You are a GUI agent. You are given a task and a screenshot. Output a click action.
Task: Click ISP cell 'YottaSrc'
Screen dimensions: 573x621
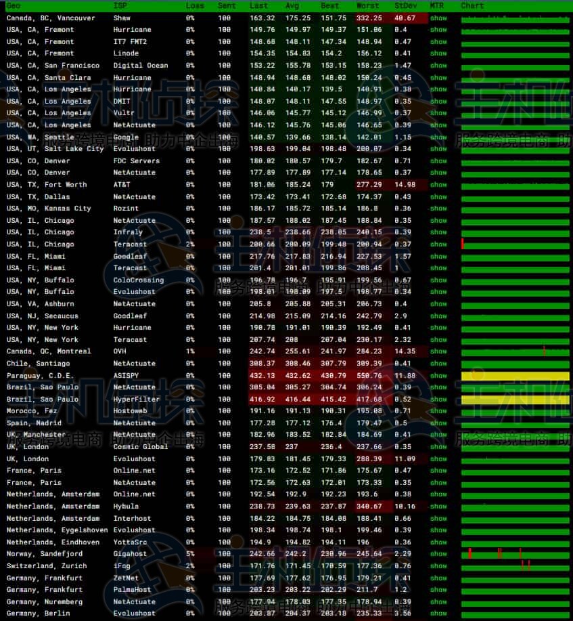130,542
